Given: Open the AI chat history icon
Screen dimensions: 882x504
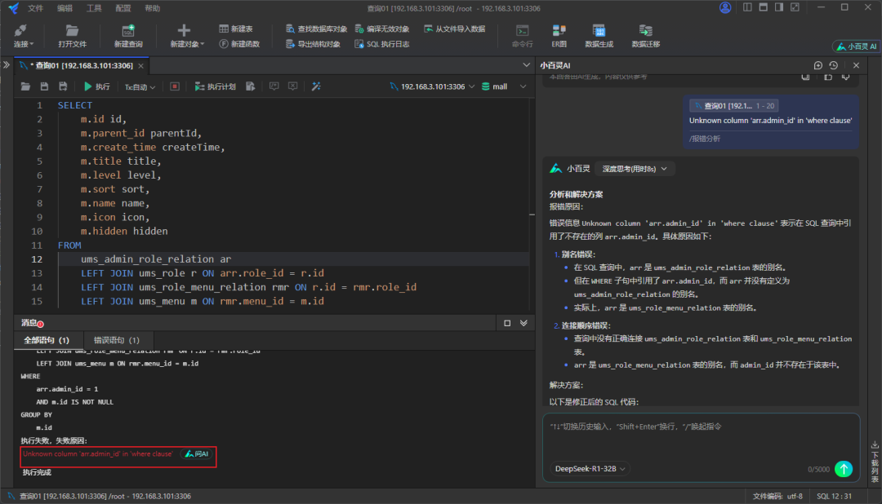Looking at the screenshot, I should click(x=833, y=65).
